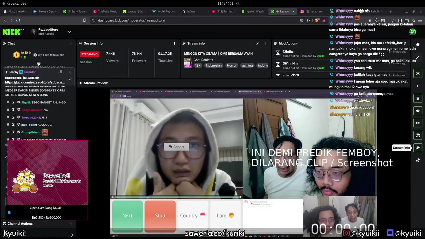
Task: Edit stream info with the pencil icon
Action: pos(258,43)
